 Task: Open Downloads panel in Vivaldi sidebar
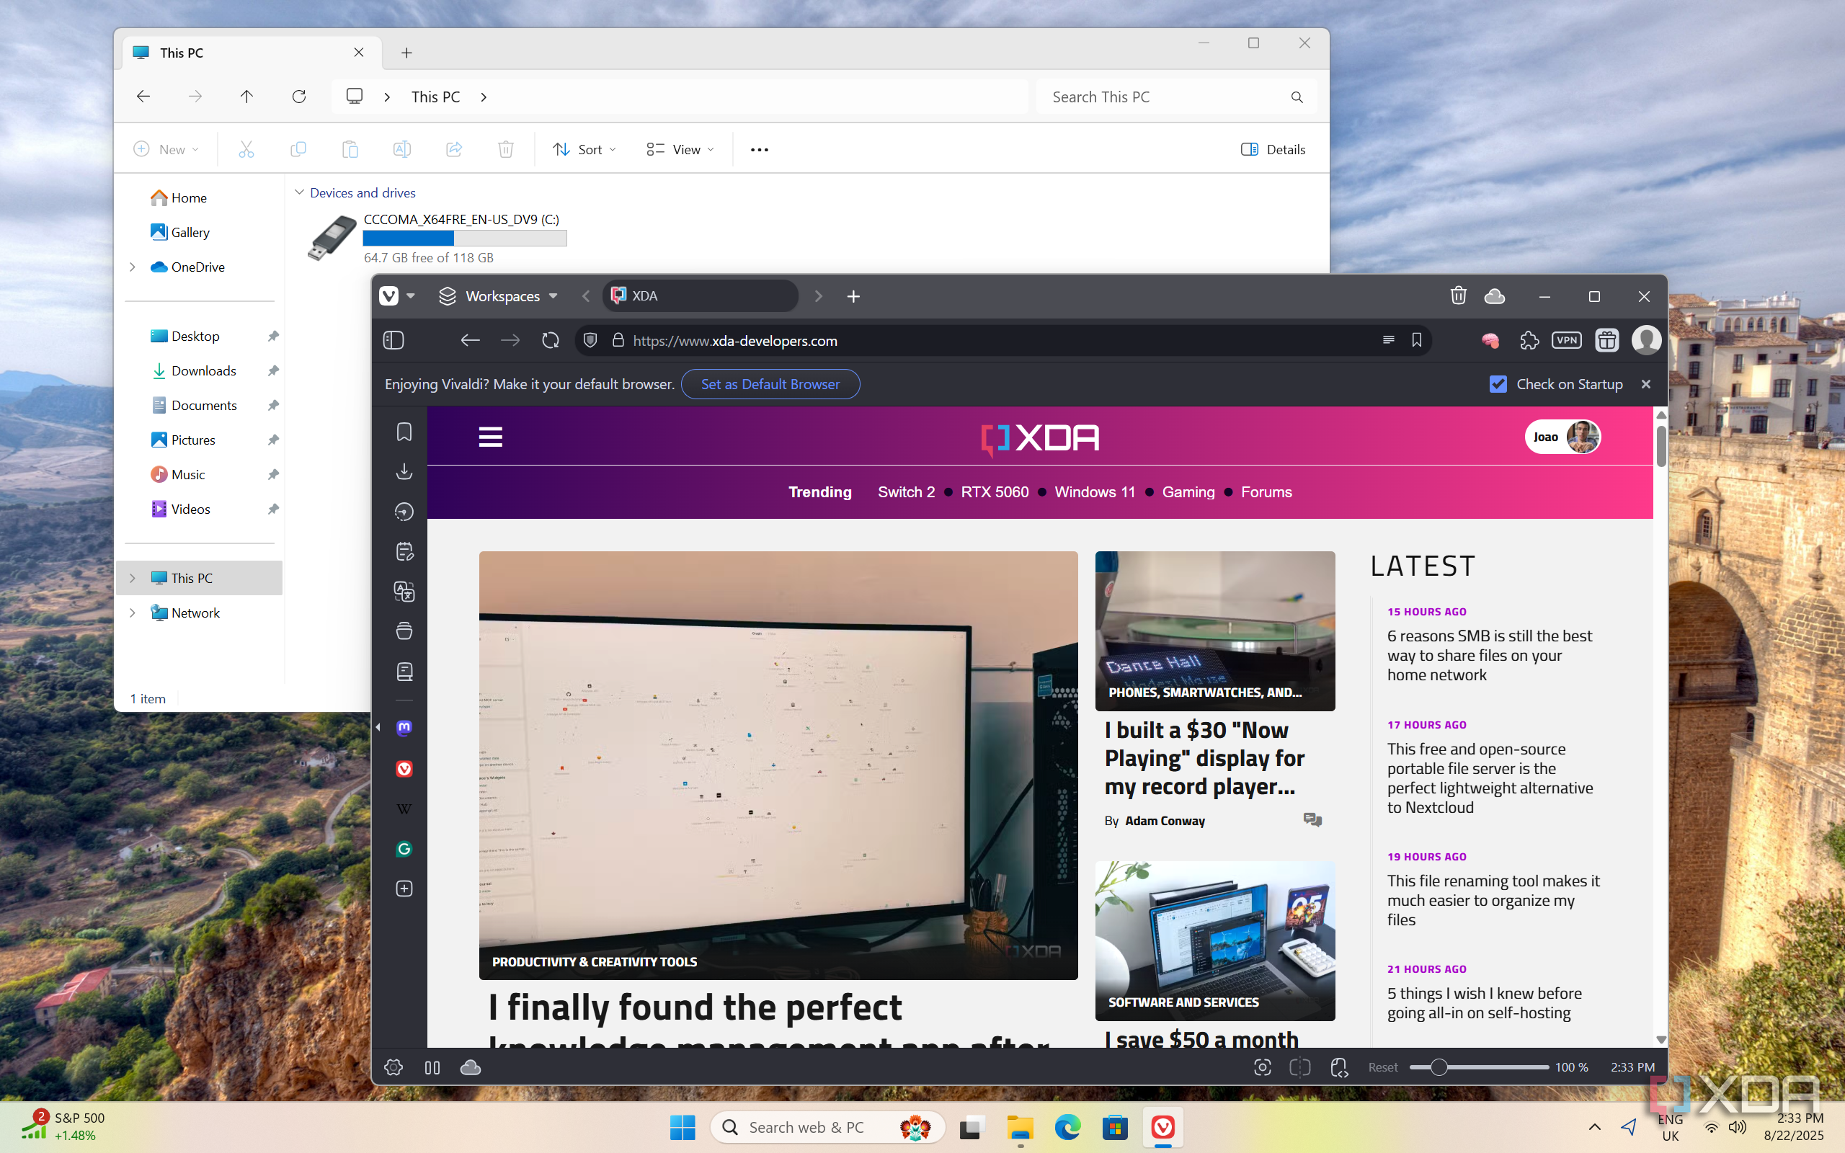click(404, 472)
